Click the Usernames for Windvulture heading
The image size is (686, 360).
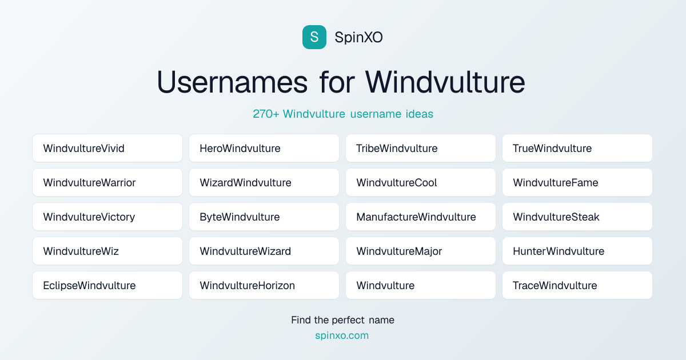341,82
